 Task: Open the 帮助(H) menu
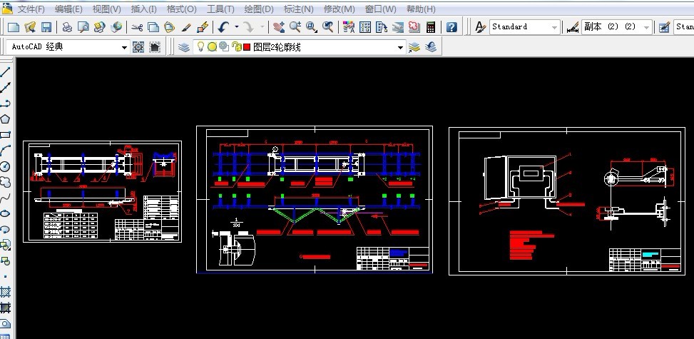click(421, 9)
